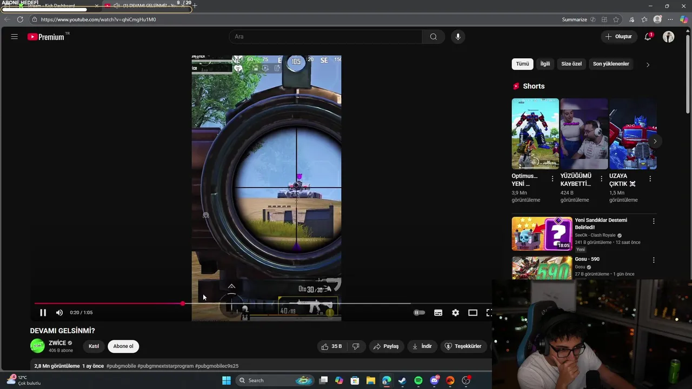Image resolution: width=692 pixels, height=389 pixels.
Task: Show more Shorts with next arrow
Action: point(655,142)
